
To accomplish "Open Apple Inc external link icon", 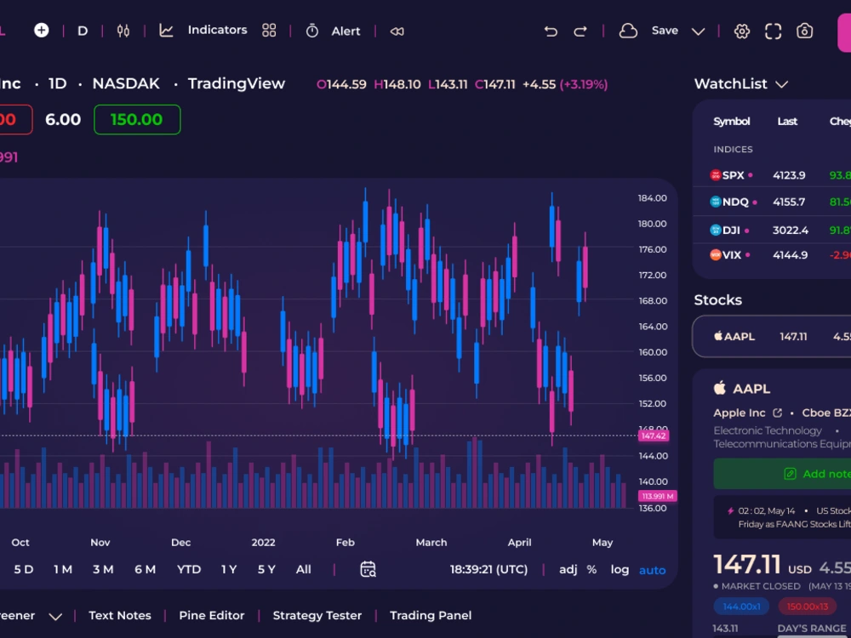I will click(777, 413).
